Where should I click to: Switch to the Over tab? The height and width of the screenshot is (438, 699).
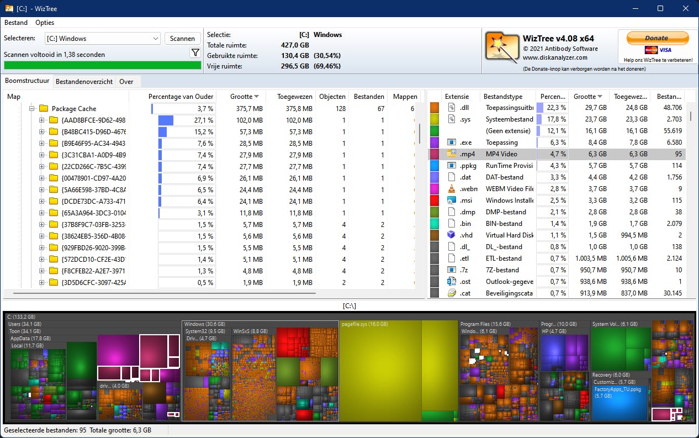coord(126,81)
